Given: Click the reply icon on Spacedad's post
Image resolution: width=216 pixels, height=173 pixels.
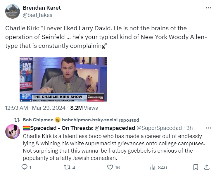Looking at the screenshot, I should pyautogui.click(x=25, y=167).
